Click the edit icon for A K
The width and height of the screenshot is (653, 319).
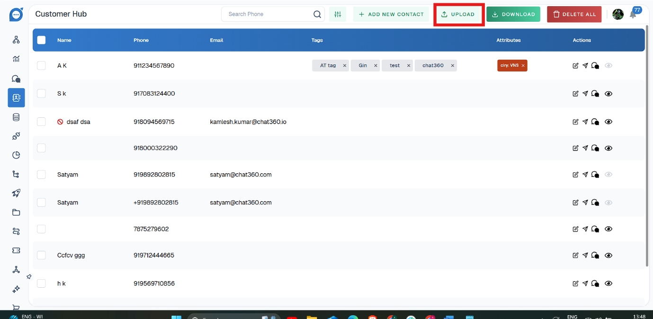click(x=575, y=66)
